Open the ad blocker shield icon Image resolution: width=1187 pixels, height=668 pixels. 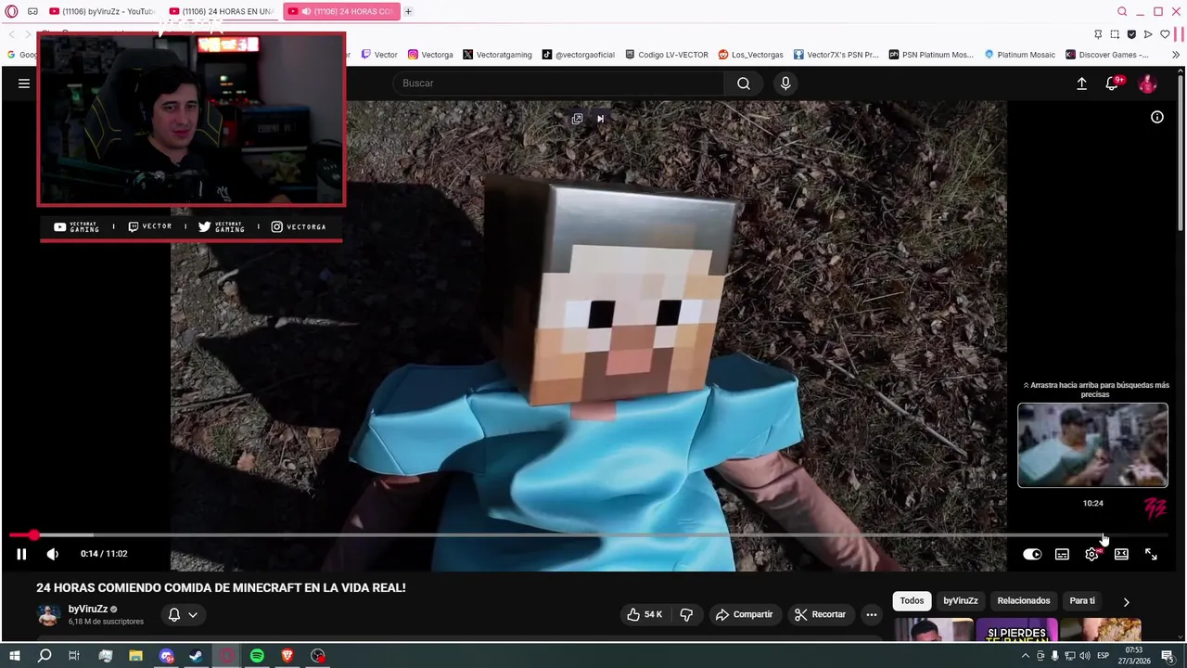pyautogui.click(x=1131, y=34)
